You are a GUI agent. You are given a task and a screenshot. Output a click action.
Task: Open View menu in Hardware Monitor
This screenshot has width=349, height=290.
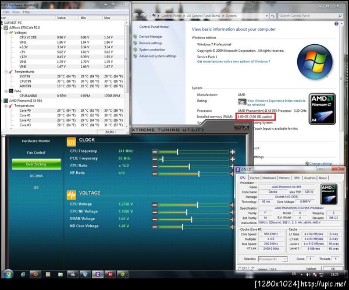click(x=16, y=12)
